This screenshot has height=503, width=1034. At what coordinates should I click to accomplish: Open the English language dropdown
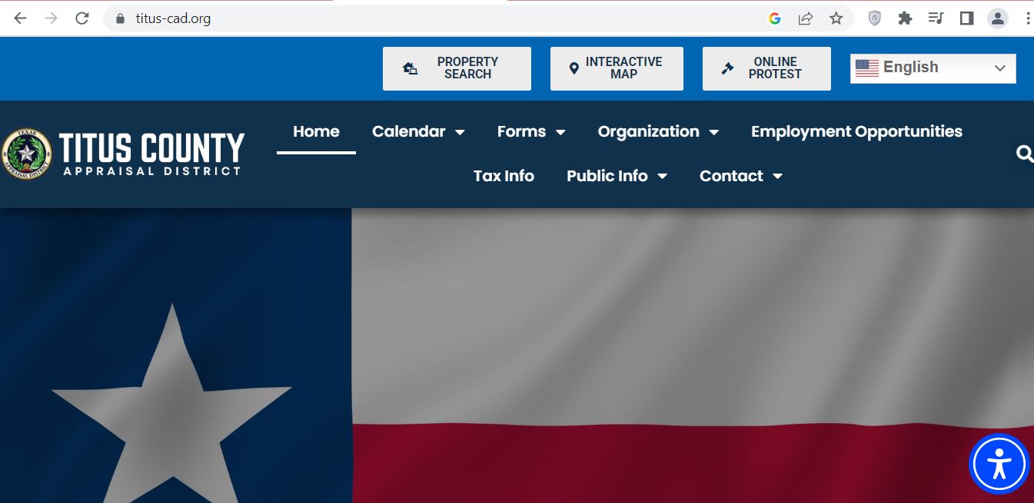pos(933,68)
